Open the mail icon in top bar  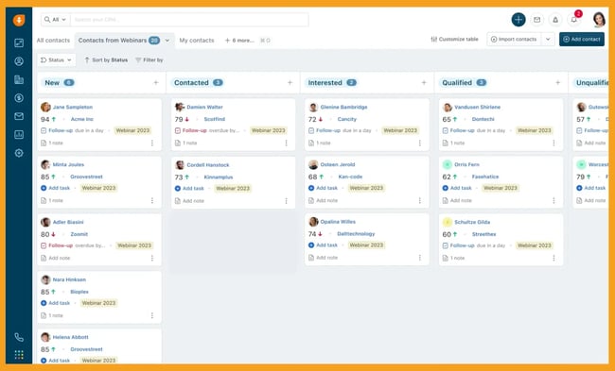(x=537, y=20)
